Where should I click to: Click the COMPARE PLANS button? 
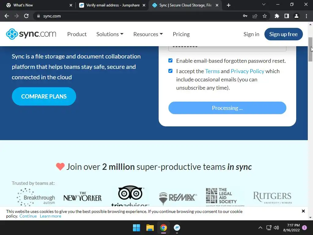(x=44, y=96)
